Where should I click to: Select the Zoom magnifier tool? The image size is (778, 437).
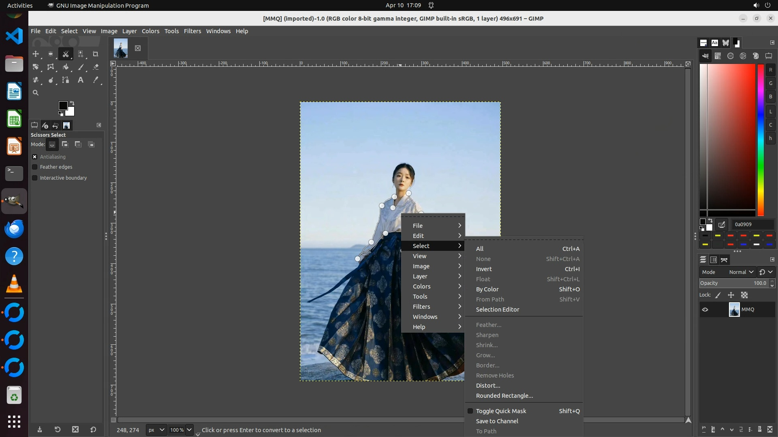point(36,93)
